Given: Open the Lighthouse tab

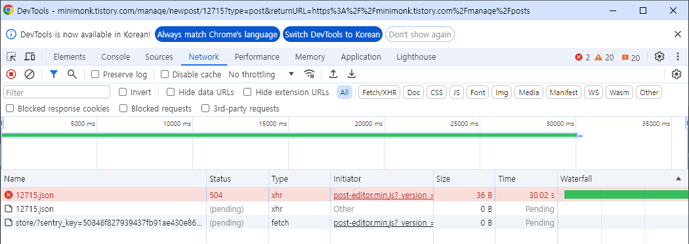Looking at the screenshot, I should [416, 56].
